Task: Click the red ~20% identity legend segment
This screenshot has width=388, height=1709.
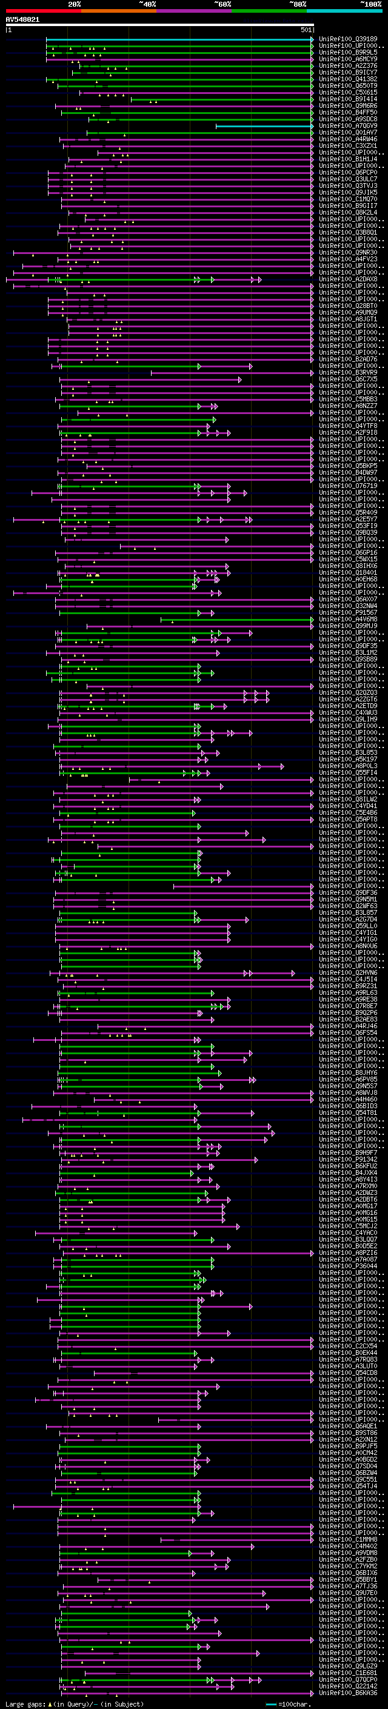Action: (43, 11)
